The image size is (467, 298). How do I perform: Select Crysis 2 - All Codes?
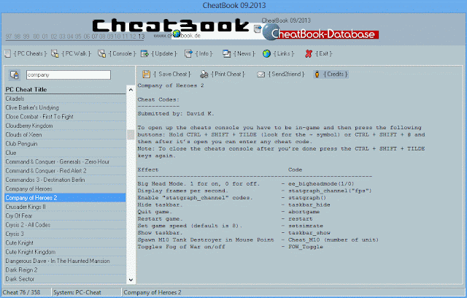(x=65, y=225)
